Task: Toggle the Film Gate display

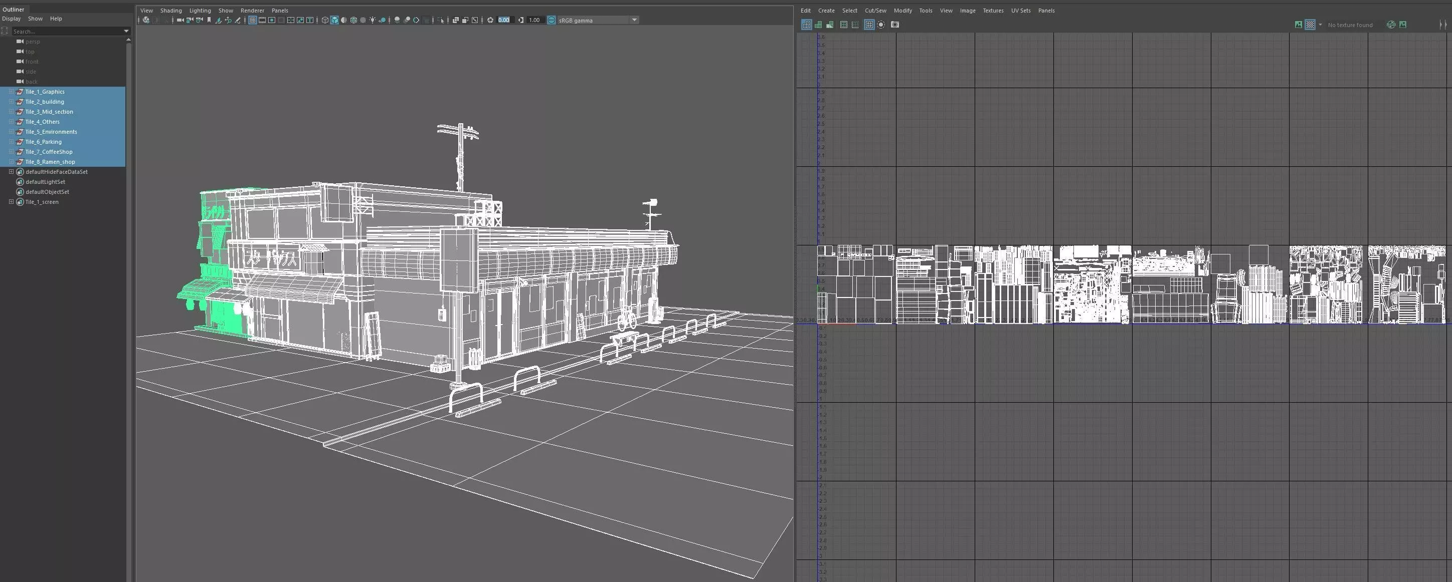Action: pyautogui.click(x=263, y=20)
